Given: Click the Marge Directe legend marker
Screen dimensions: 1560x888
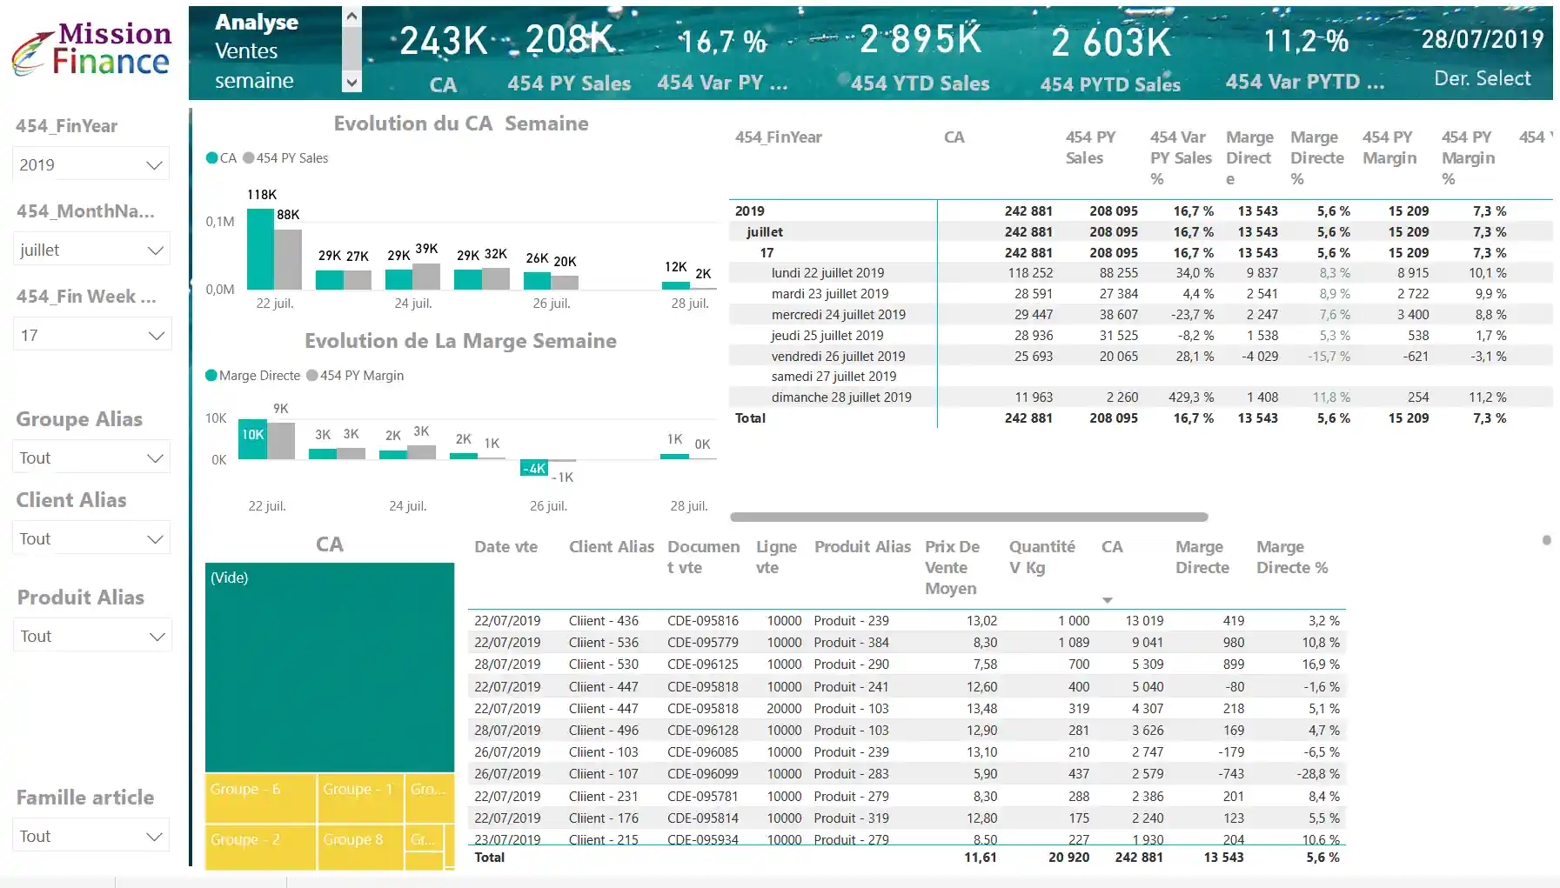Looking at the screenshot, I should tap(211, 376).
